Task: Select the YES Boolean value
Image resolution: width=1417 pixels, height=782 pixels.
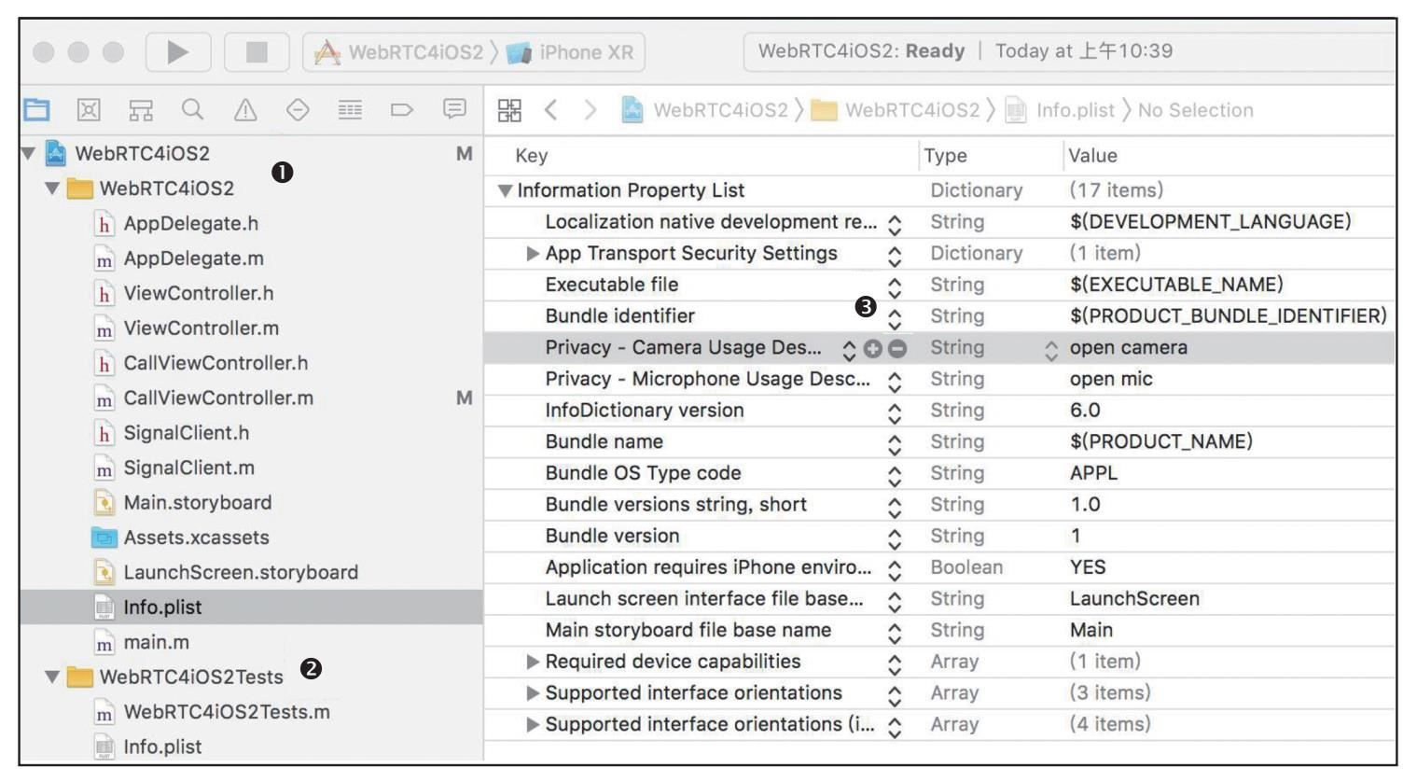Action: click(x=1088, y=567)
